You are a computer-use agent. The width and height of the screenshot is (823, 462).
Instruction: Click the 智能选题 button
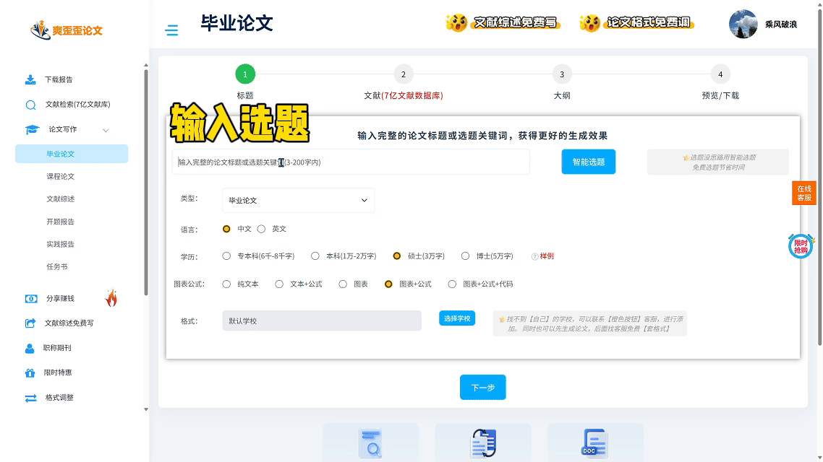click(588, 162)
